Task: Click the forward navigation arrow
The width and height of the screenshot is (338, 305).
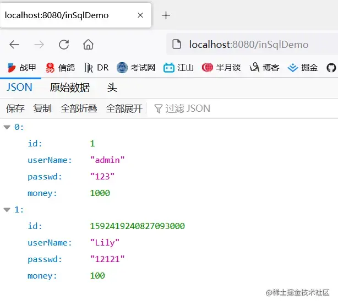Action: (39, 45)
